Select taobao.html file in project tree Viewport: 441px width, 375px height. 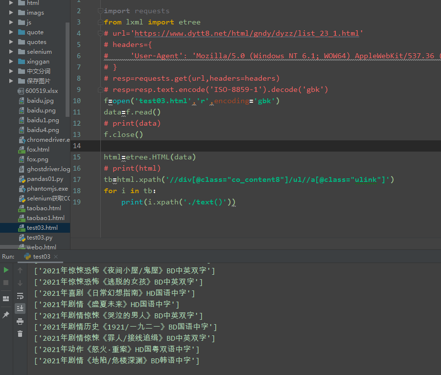[x=45, y=208]
